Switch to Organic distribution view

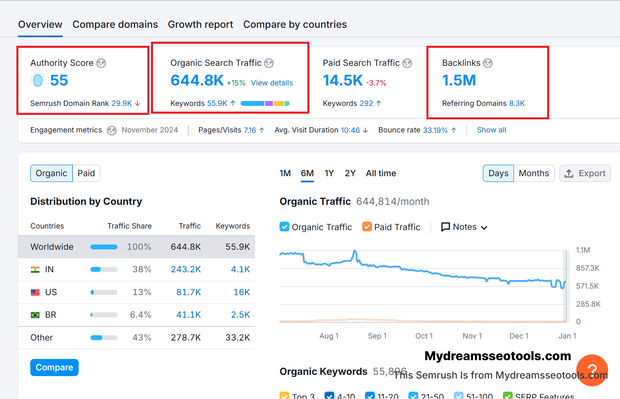(52, 173)
